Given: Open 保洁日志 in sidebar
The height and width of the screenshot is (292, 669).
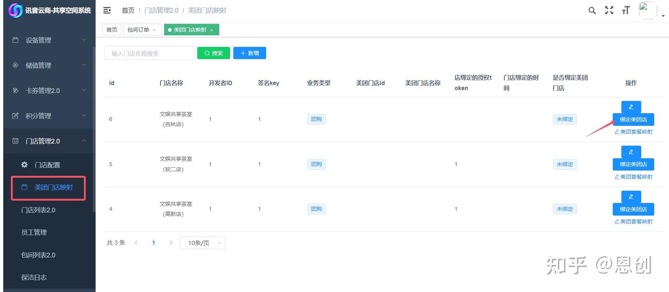Looking at the screenshot, I should tap(34, 277).
